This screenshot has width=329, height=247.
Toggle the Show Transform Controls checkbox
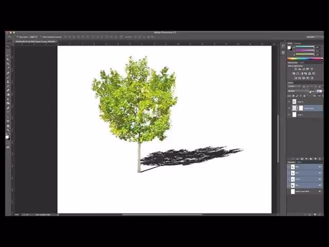pos(41,37)
